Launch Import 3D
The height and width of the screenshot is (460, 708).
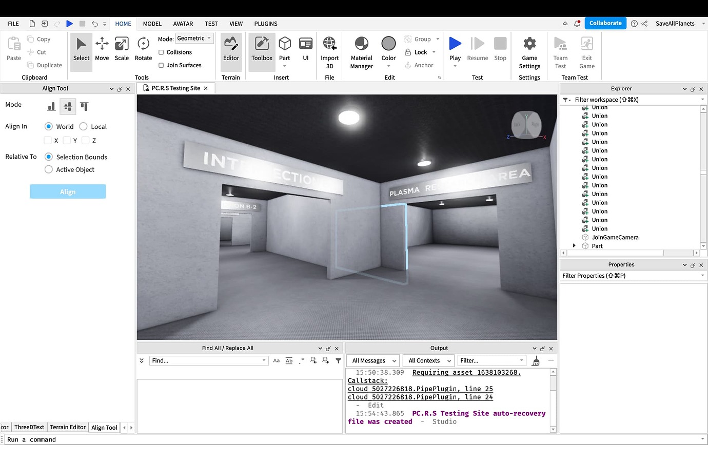coord(329,49)
